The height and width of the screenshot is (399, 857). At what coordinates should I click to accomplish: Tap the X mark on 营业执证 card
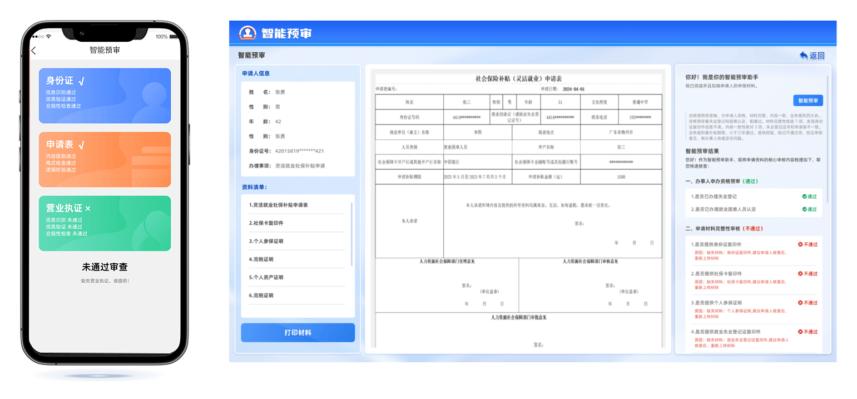tap(88, 209)
